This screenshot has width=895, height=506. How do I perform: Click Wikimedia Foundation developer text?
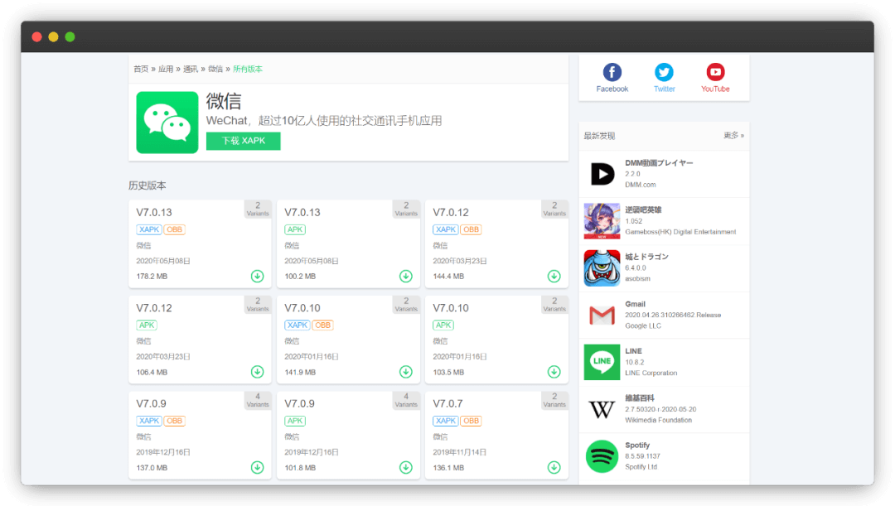(x=658, y=420)
